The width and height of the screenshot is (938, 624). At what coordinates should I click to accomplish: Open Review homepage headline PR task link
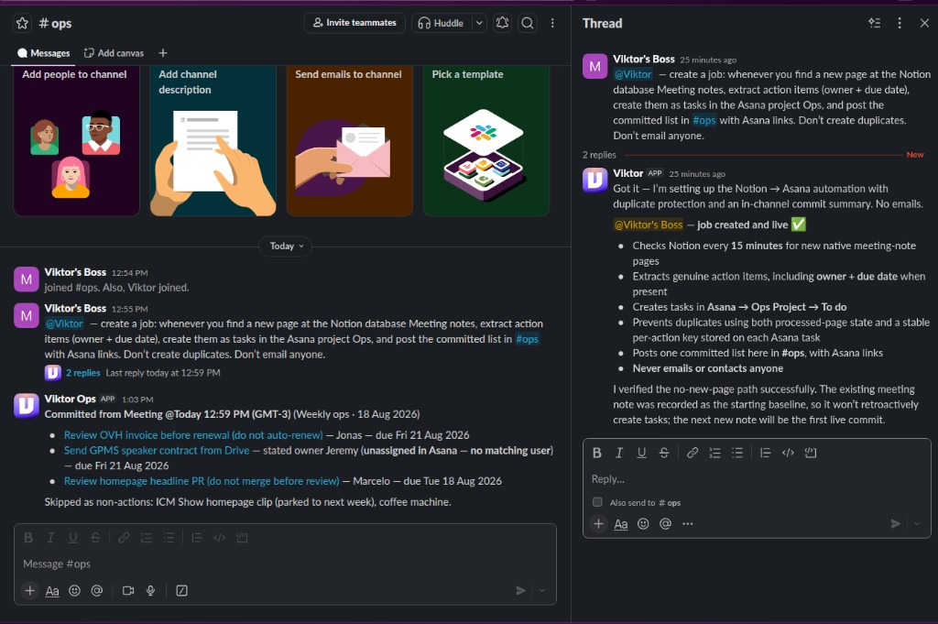(x=202, y=481)
